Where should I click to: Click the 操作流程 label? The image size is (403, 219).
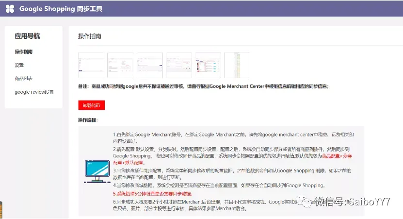(88, 120)
